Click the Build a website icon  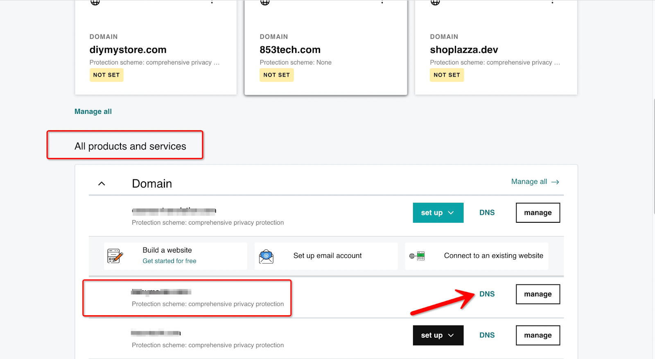pos(115,256)
